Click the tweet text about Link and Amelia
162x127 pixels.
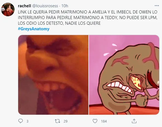[x=88, y=17]
